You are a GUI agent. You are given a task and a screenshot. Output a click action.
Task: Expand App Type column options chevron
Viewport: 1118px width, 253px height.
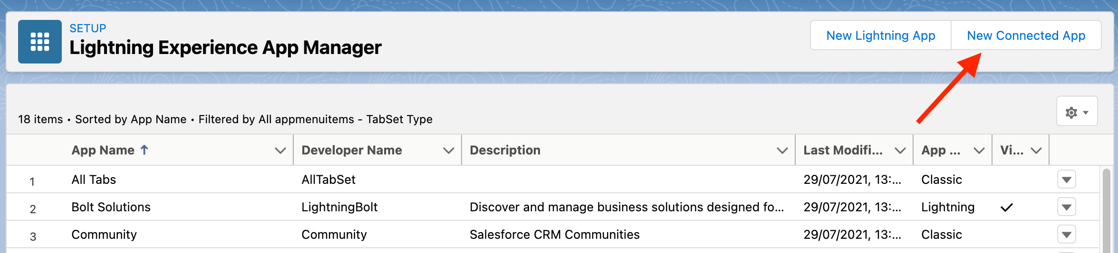pos(979,151)
